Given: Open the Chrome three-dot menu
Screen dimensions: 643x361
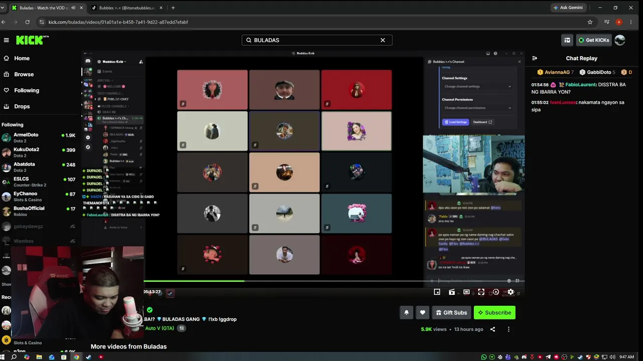Looking at the screenshot, I should pyautogui.click(x=631, y=22).
